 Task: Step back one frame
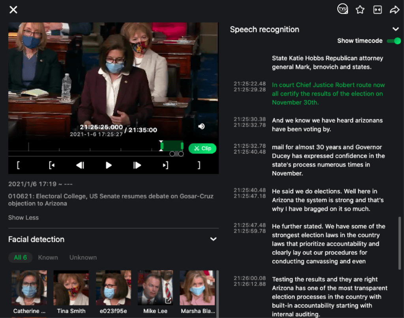(80, 165)
